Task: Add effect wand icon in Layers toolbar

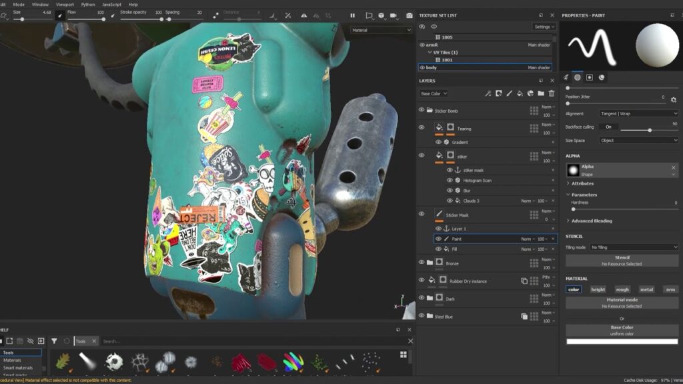Action: (x=488, y=93)
